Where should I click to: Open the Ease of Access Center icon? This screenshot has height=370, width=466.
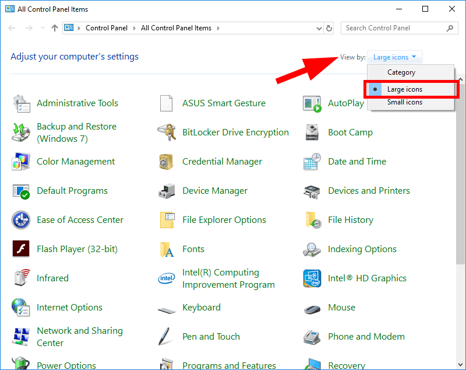(x=21, y=220)
